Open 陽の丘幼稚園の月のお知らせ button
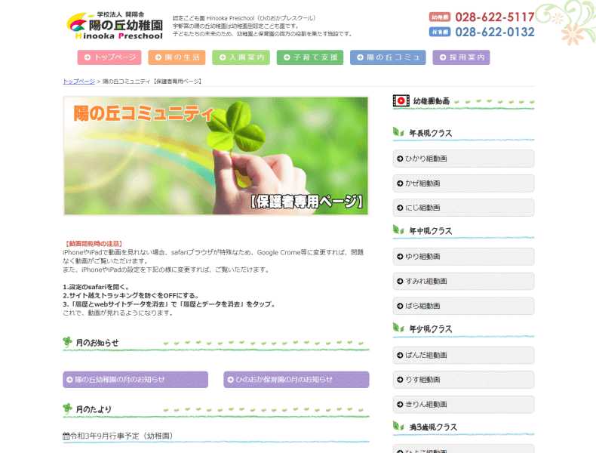 [135, 380]
